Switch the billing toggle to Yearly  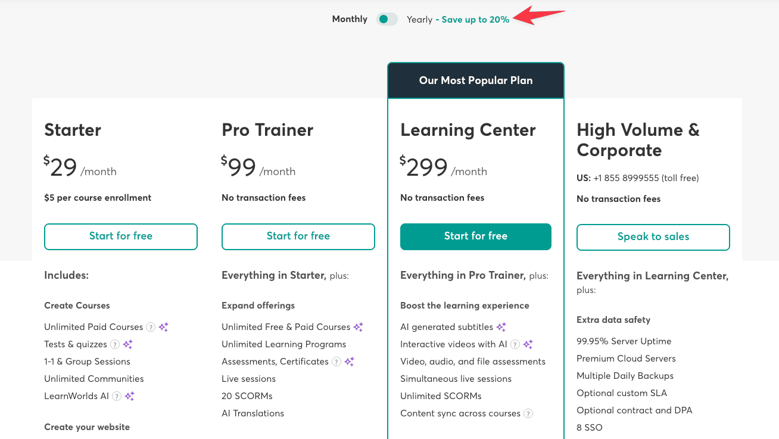click(x=387, y=19)
